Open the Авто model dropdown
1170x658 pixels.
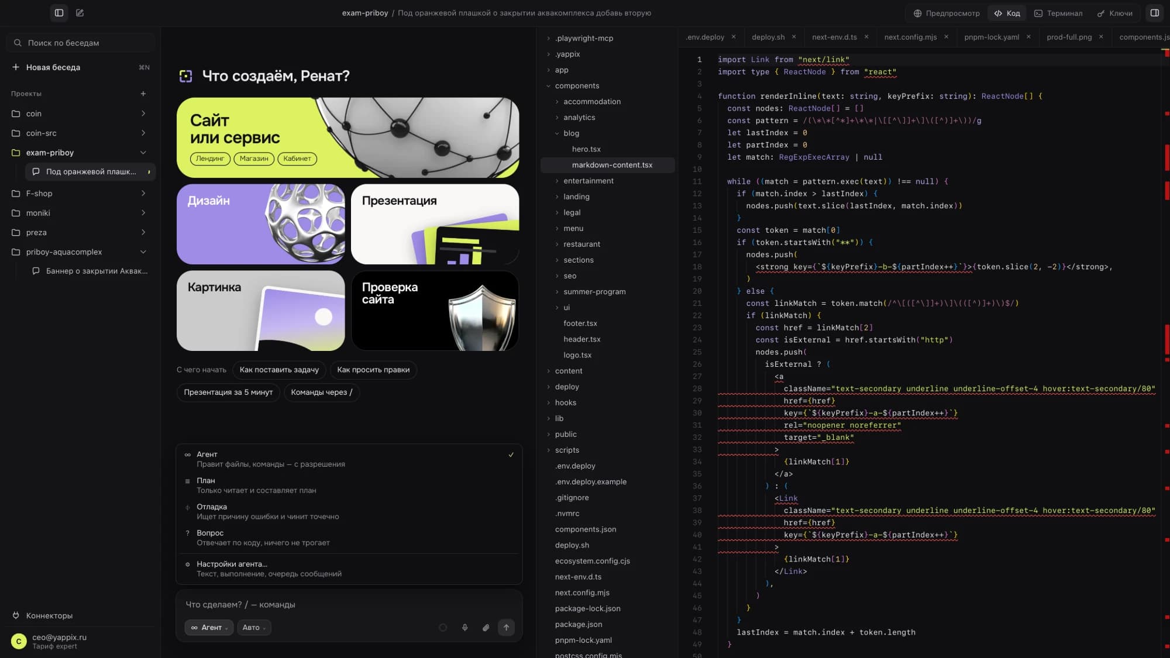coord(254,628)
